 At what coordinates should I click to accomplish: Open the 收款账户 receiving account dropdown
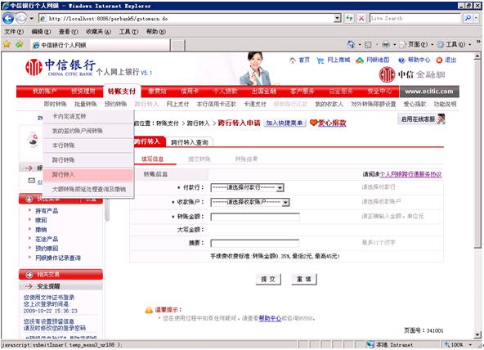pos(250,202)
